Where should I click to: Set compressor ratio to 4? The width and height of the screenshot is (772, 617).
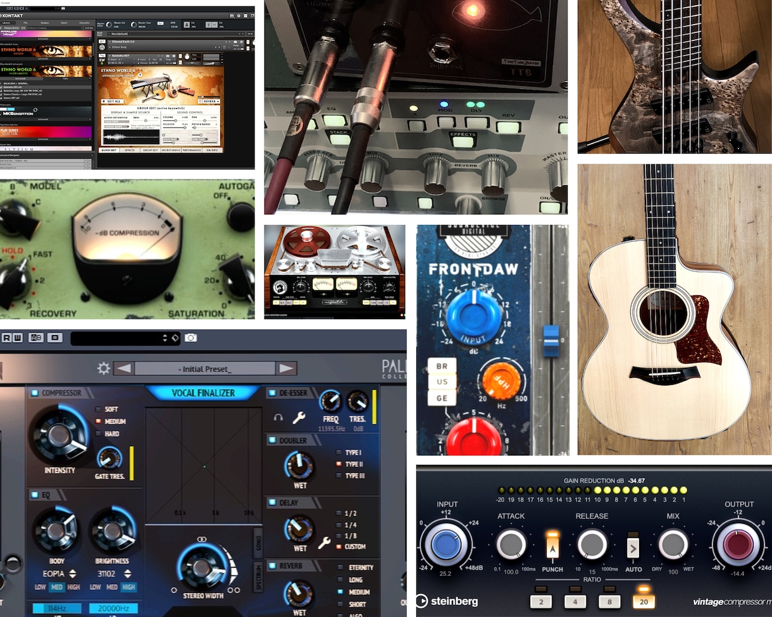click(x=575, y=601)
